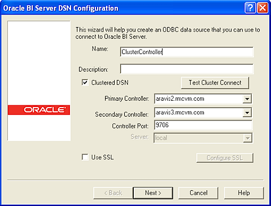Open the Primary Controller dropdown arrow
This screenshot has width=271, height=206.
(247, 98)
